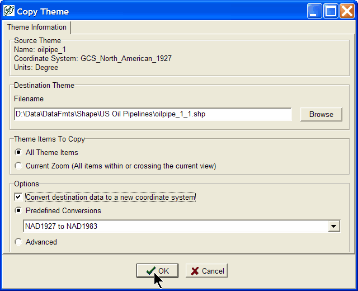358x291 pixels.
Task: Click the red X icon on Cancel
Action: click(195, 271)
